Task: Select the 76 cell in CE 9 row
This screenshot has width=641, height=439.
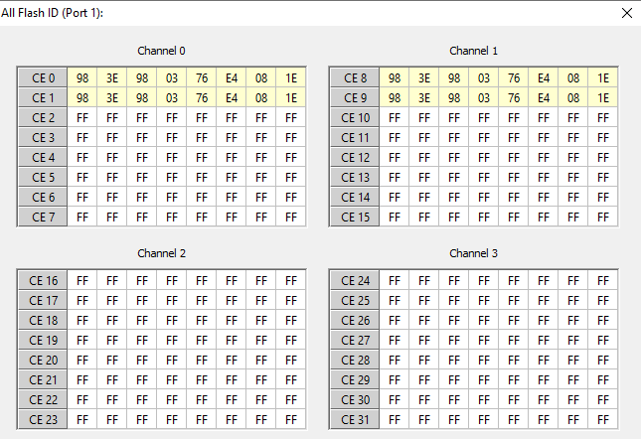Action: point(514,97)
